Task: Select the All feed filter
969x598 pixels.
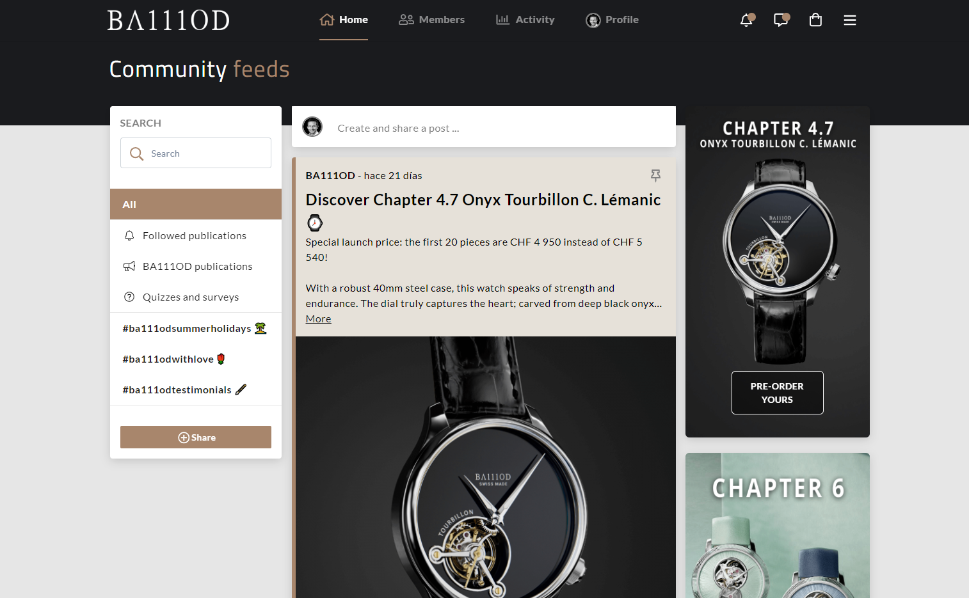Action: 196,204
